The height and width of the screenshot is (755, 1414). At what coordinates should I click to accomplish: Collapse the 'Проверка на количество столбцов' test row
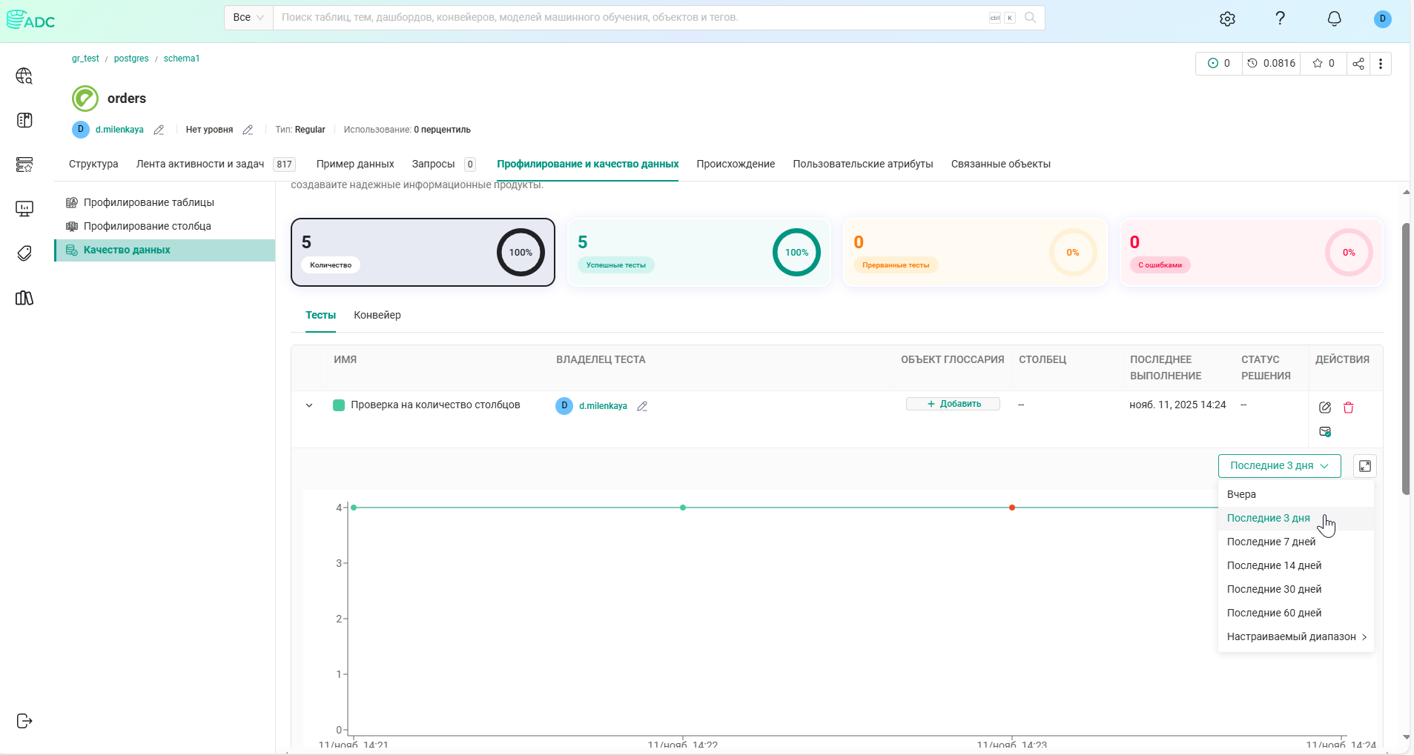[308, 405]
